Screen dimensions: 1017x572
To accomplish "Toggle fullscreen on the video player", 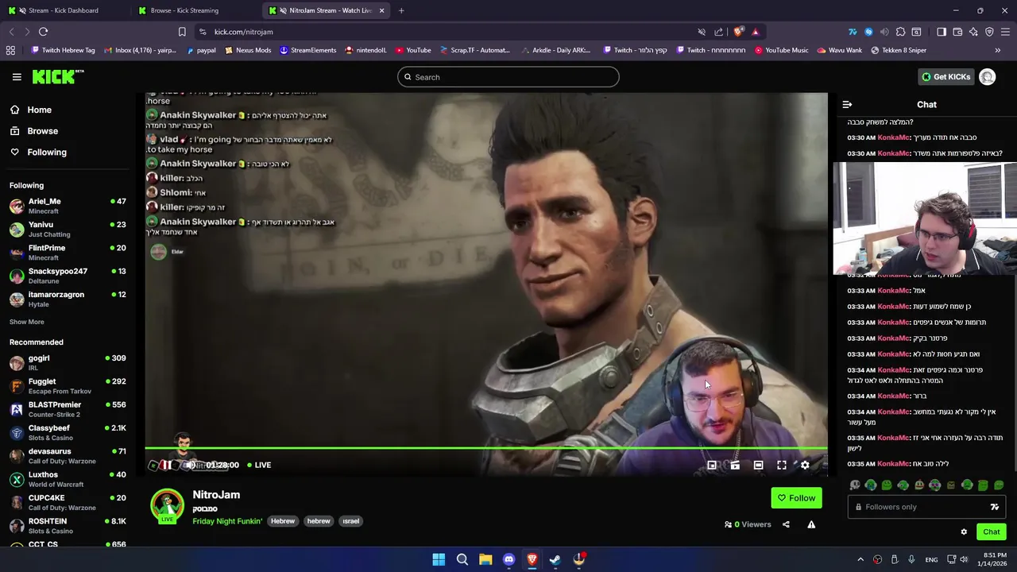I will (x=782, y=466).
